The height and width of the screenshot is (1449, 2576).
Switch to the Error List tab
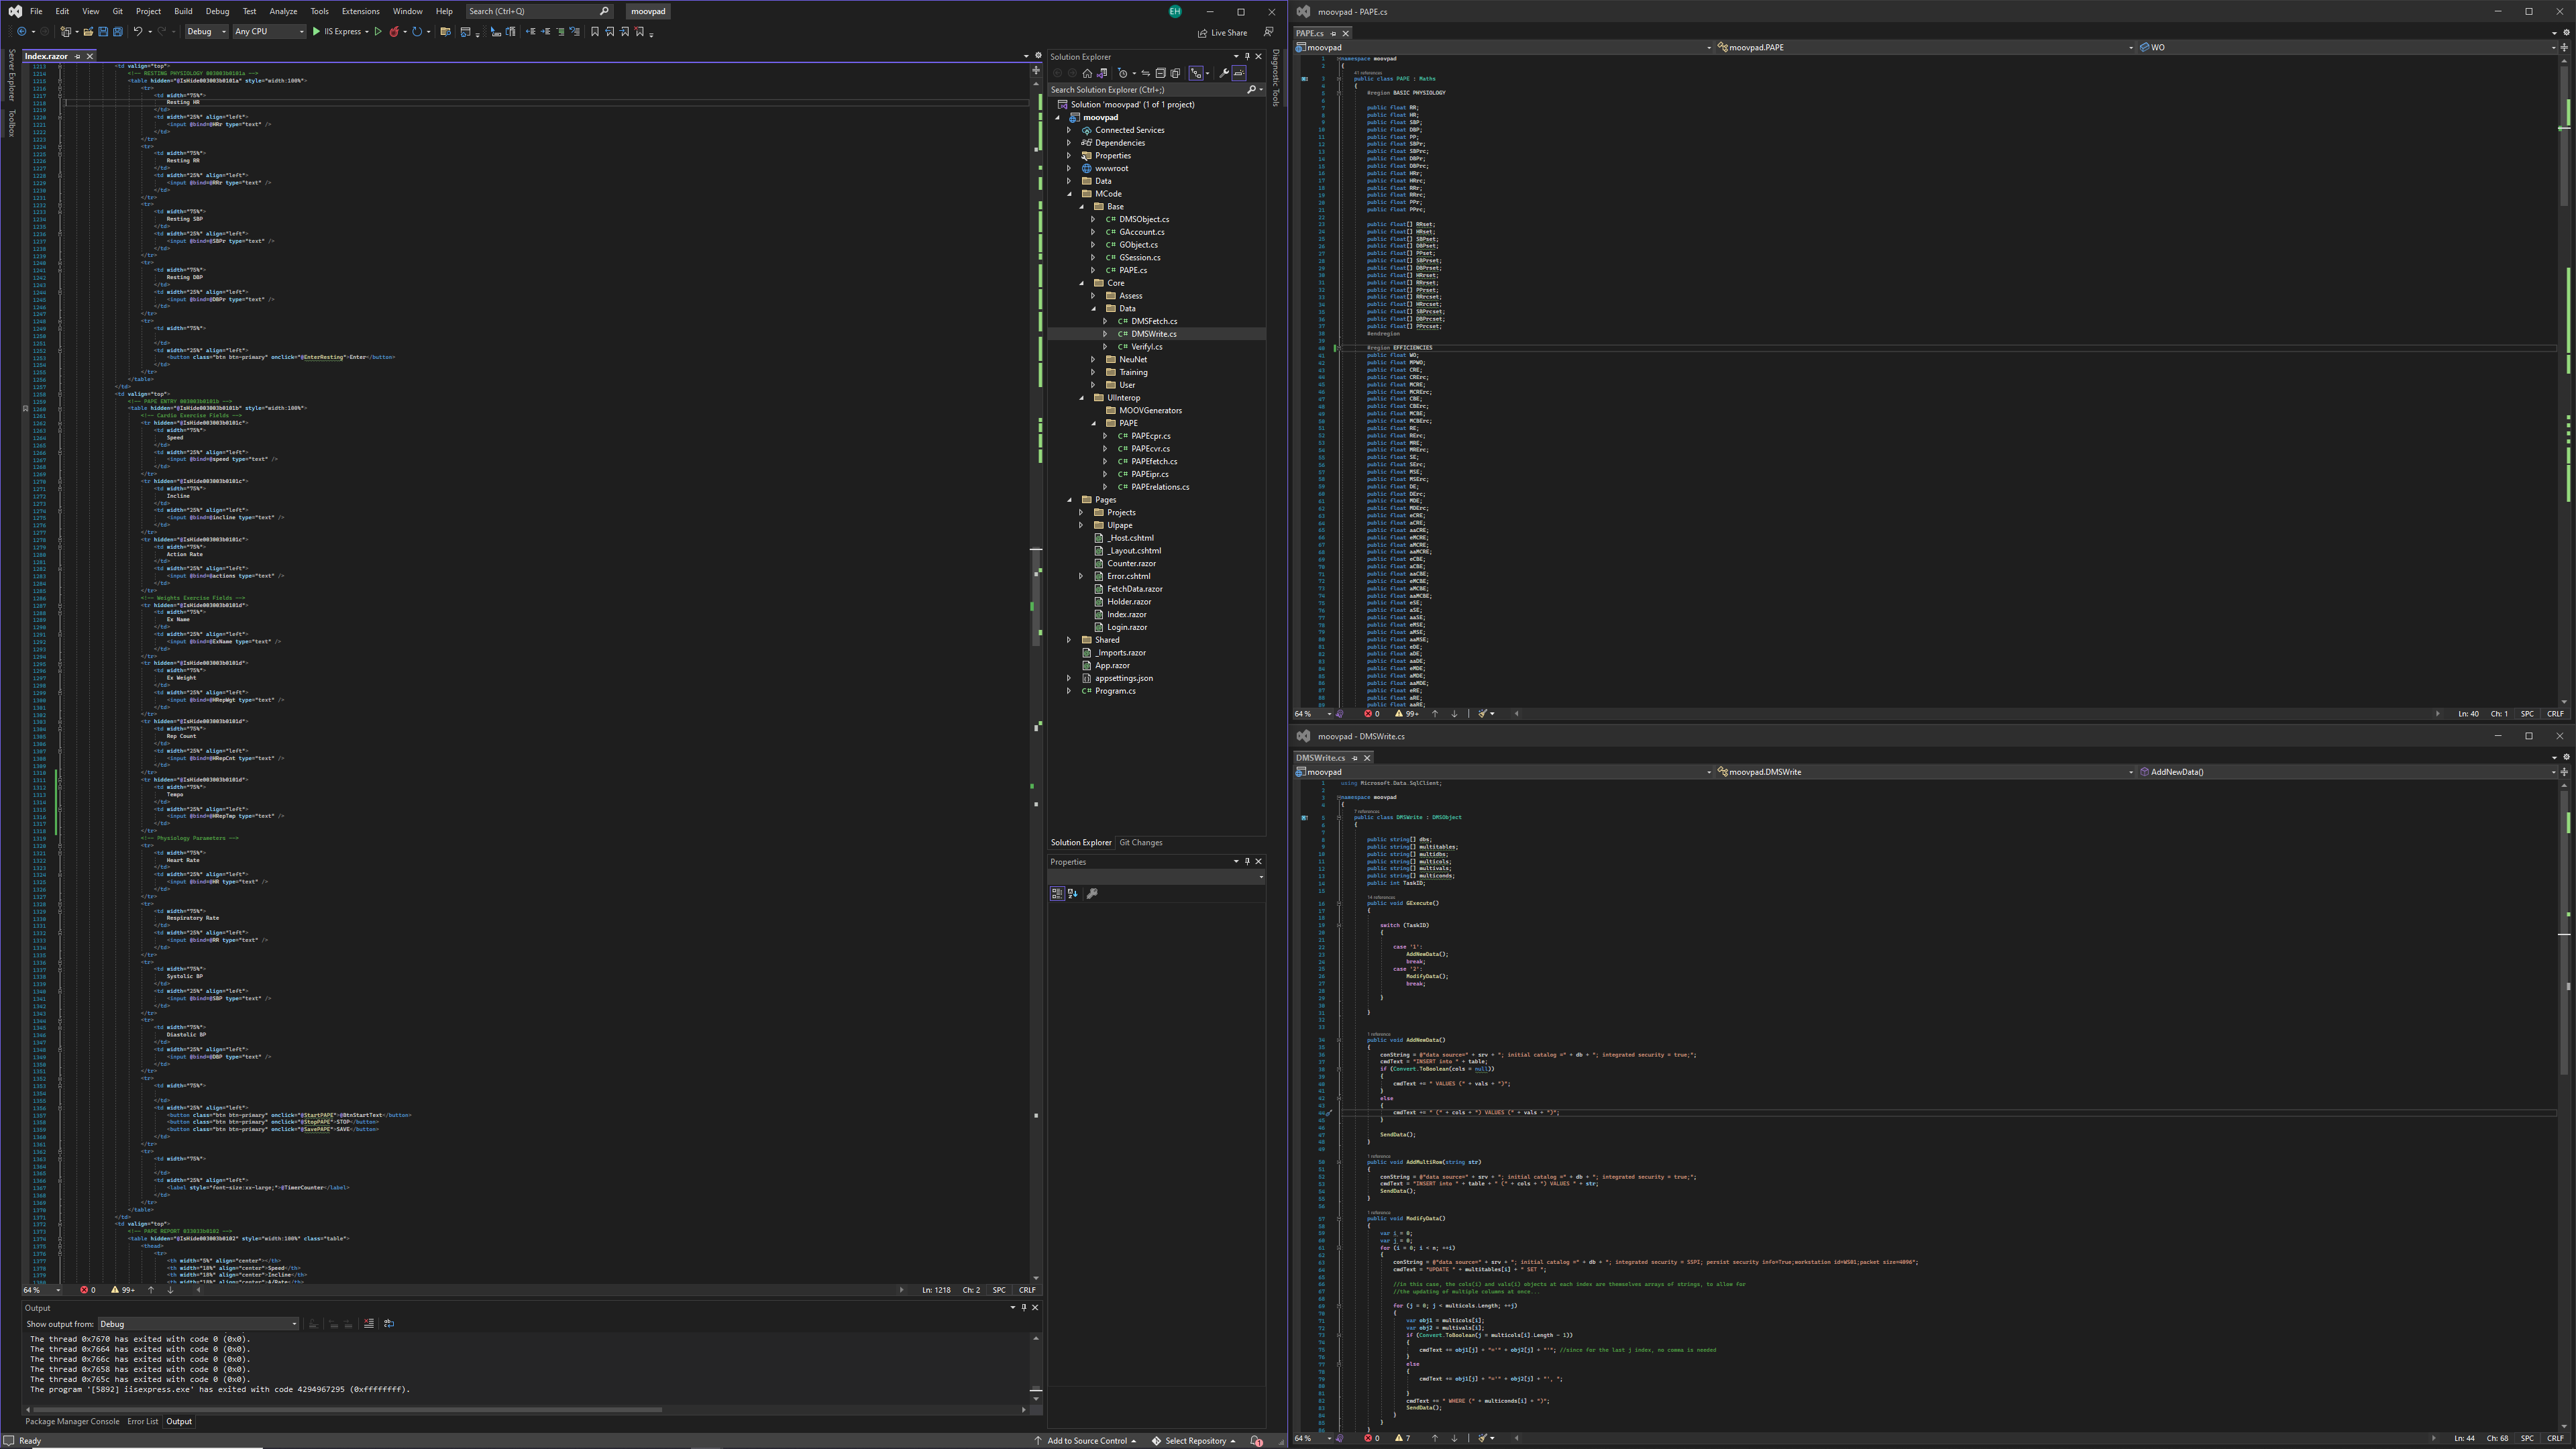[142, 1421]
